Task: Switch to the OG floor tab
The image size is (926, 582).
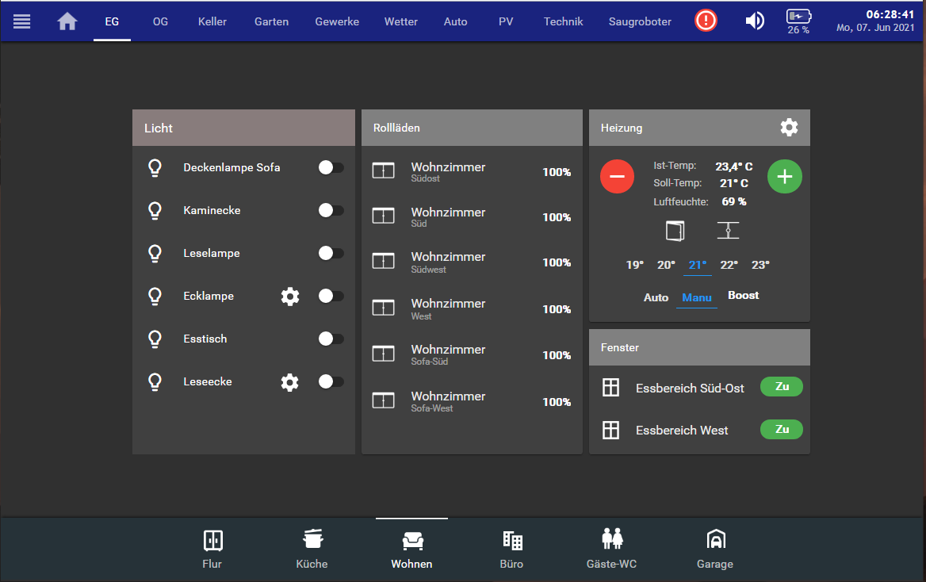Action: pyautogui.click(x=160, y=21)
